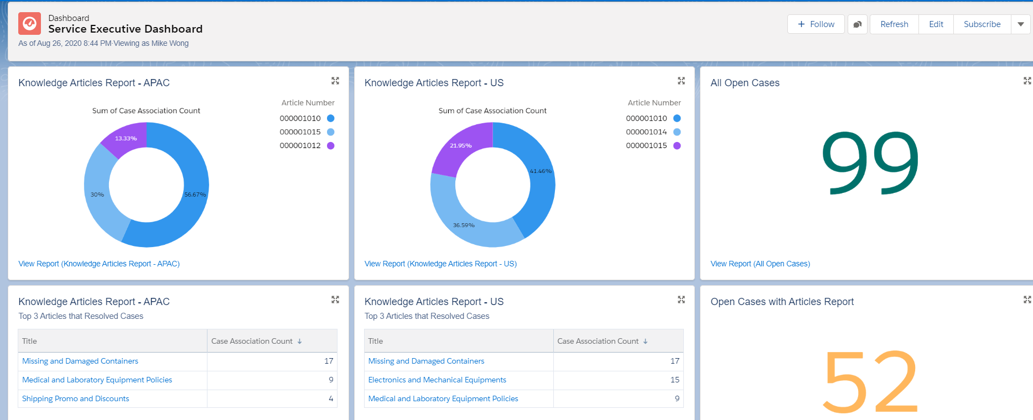Image resolution: width=1033 pixels, height=420 pixels.
Task: Open View Report link for APAC articles
Action: (x=99, y=264)
